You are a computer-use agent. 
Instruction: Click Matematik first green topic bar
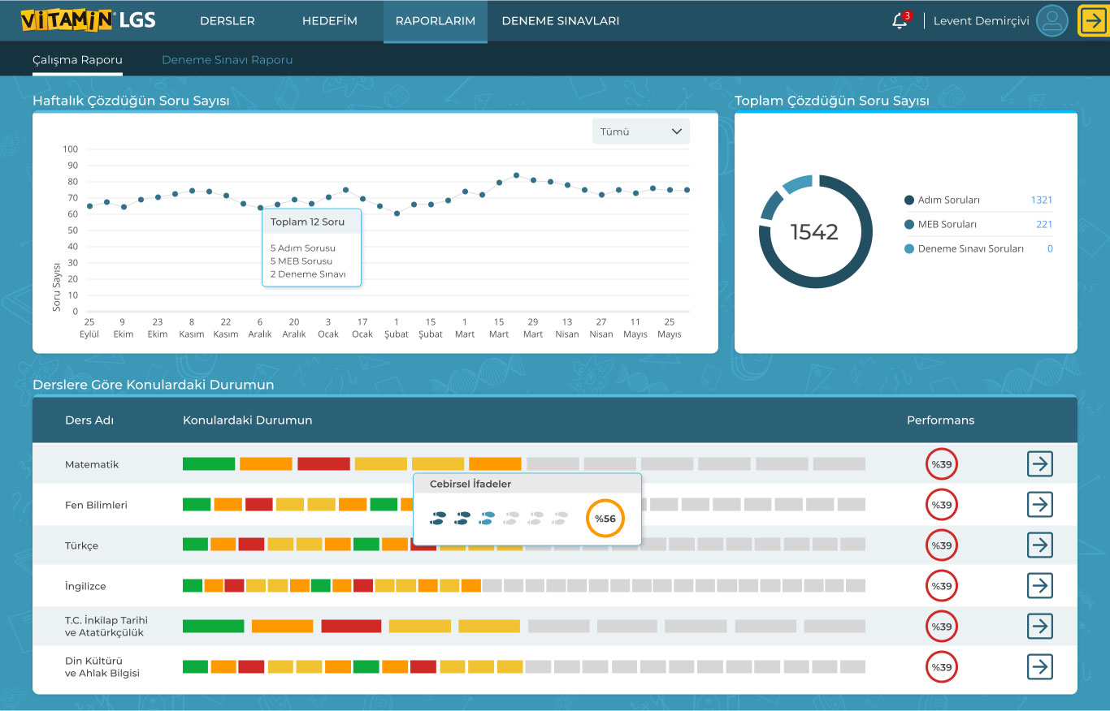point(209,464)
